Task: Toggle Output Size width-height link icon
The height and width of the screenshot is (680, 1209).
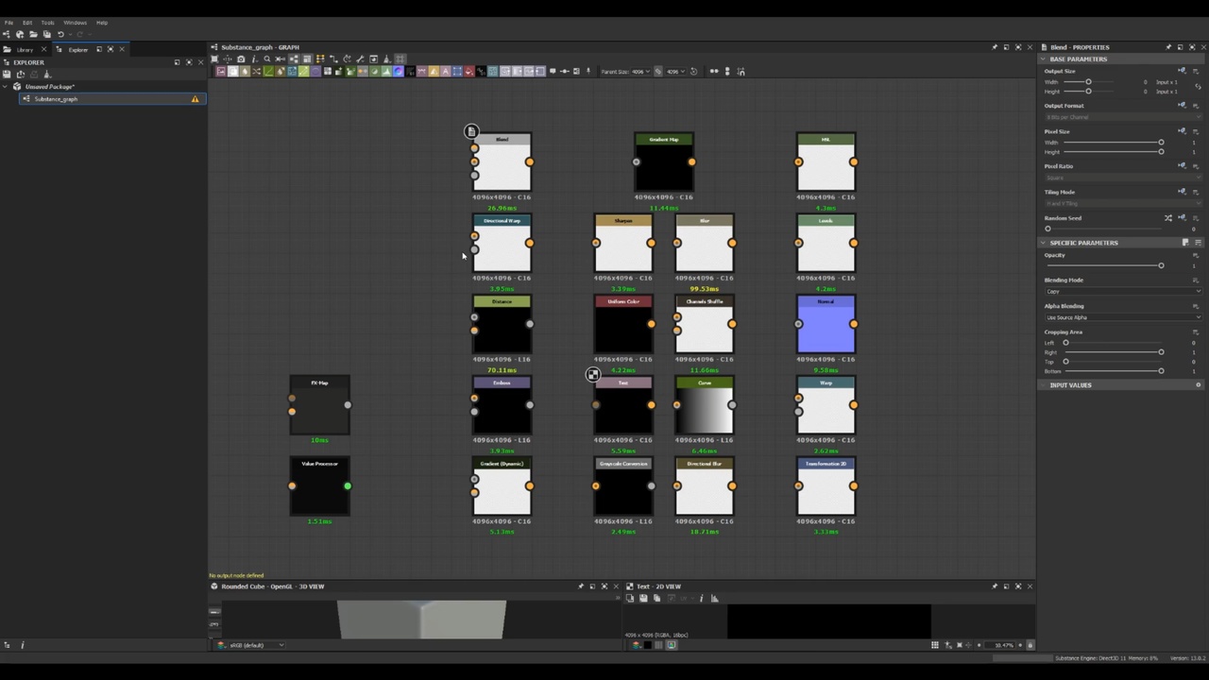Action: [1198, 87]
